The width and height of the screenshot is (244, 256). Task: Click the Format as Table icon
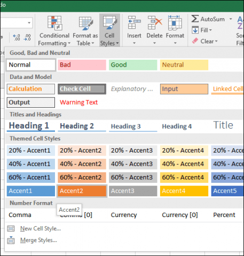(x=86, y=23)
